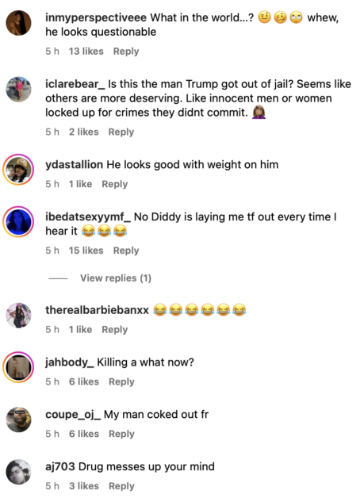This screenshot has width=364, height=498.
Task: Show 6 likes on jahbody_'s comment
Action: [84, 381]
